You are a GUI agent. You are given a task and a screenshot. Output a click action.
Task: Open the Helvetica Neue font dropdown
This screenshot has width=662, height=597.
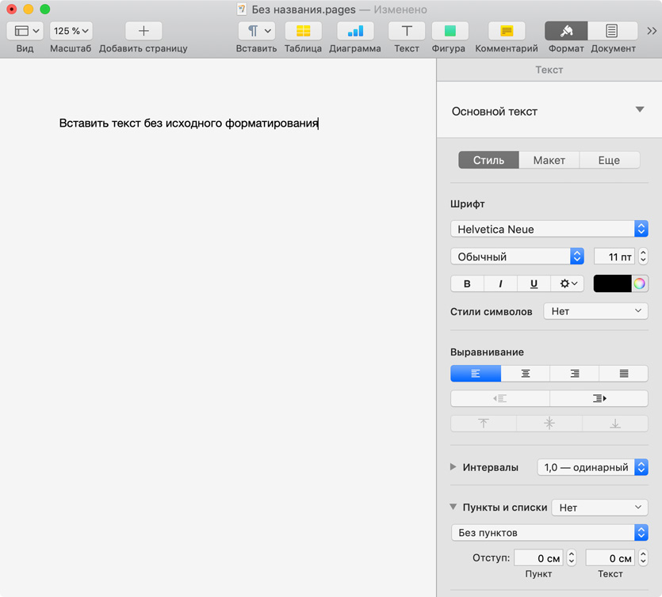click(x=549, y=229)
